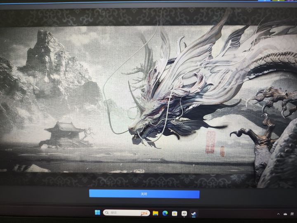This screenshot has height=223, width=297.
Task: Click the search highlight image in search box
Action: (144, 213)
